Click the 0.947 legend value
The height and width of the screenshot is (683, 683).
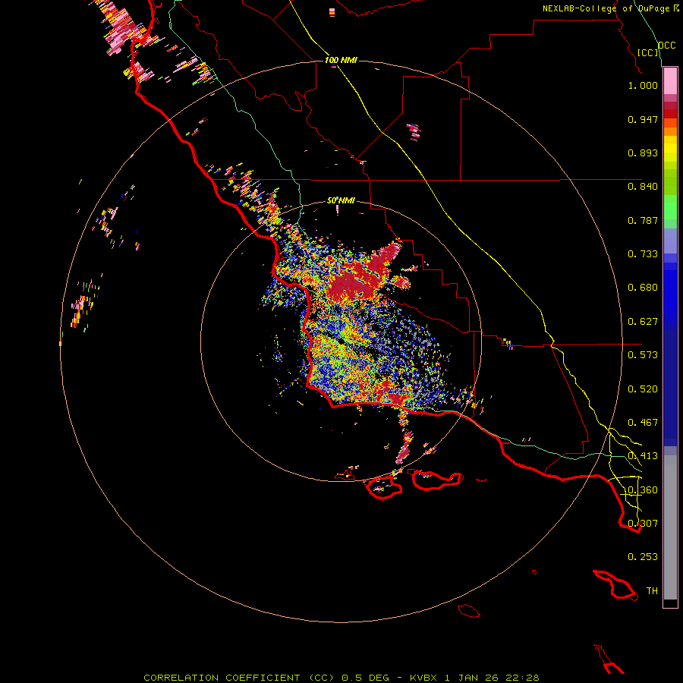(643, 119)
